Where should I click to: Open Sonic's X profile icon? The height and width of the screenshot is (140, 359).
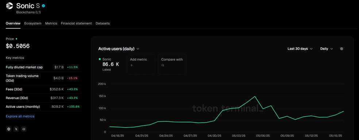[x=16, y=129]
